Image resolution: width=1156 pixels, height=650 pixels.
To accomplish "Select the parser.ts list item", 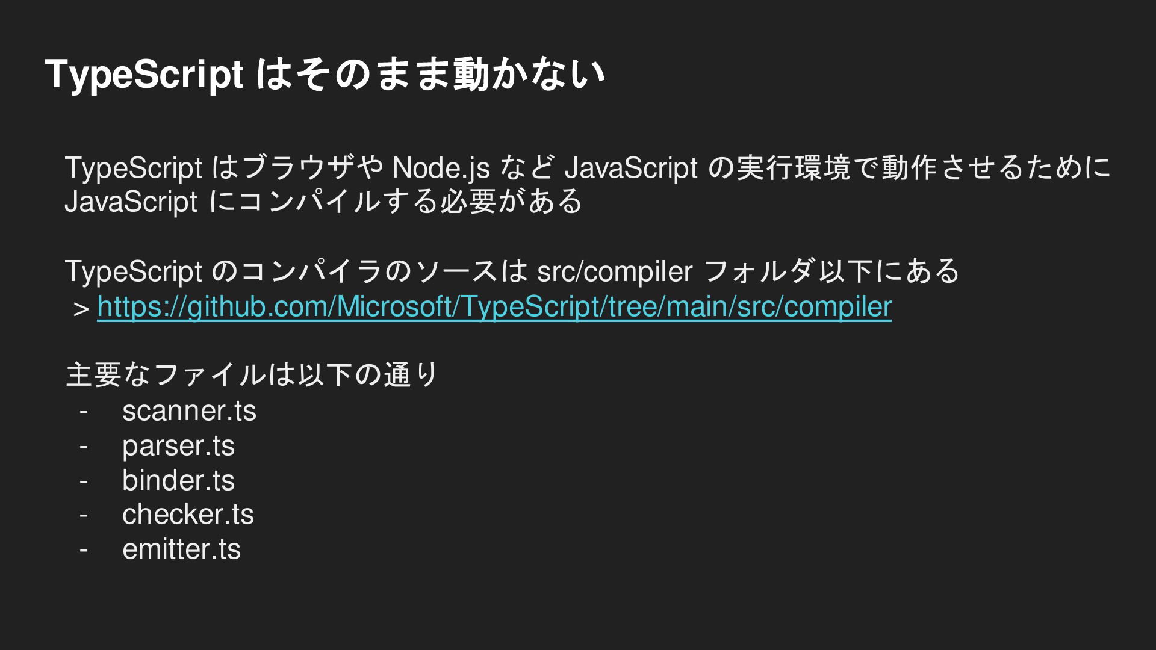I will 178,446.
